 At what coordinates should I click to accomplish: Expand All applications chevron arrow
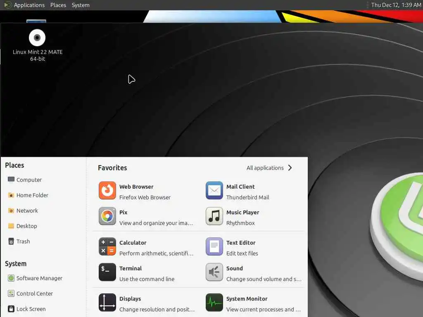click(290, 168)
